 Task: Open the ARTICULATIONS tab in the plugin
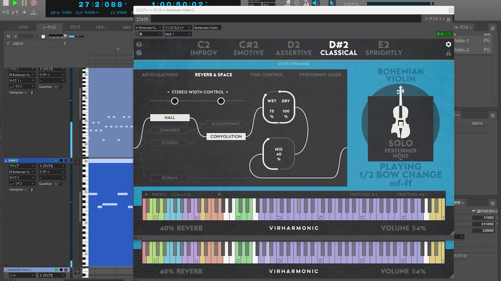[160, 75]
